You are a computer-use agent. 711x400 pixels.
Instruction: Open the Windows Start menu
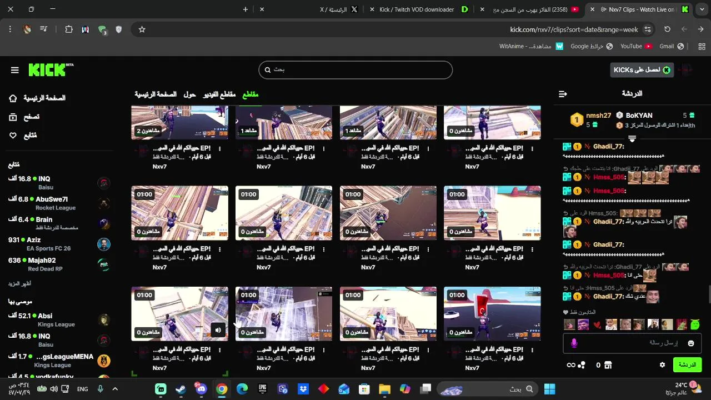click(x=549, y=389)
